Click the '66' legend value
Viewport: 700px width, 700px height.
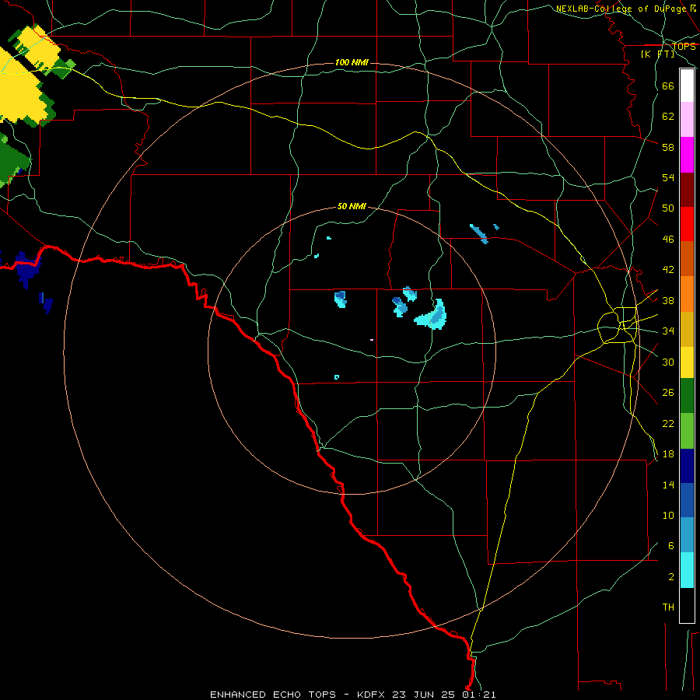(668, 86)
